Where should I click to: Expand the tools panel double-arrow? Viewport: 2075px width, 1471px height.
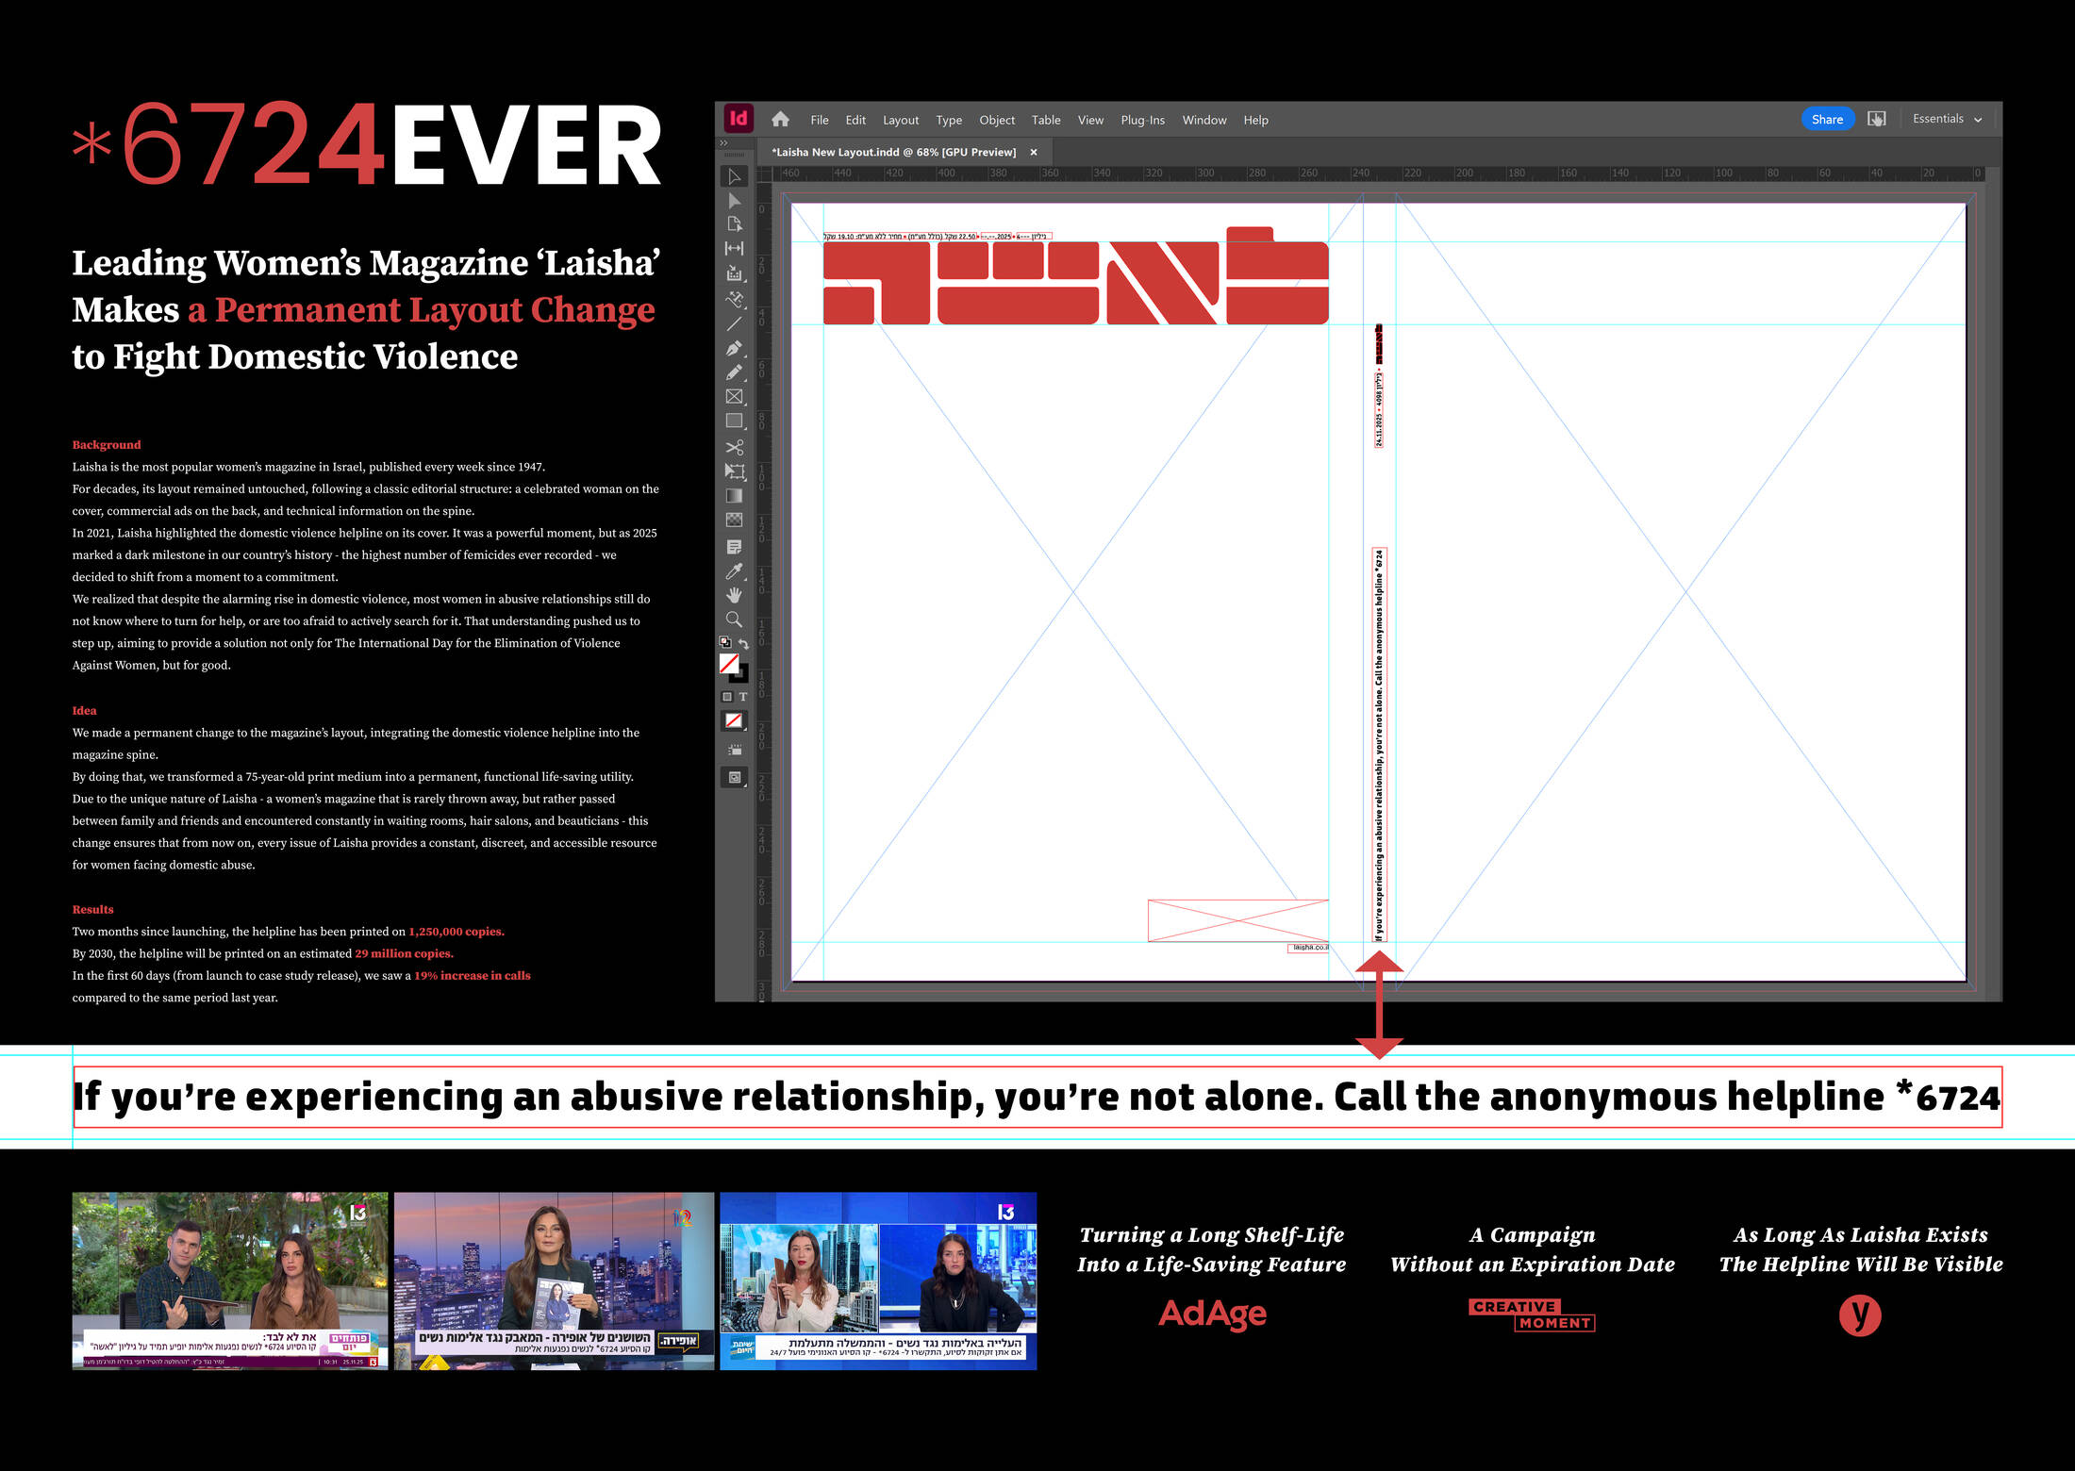pyautogui.click(x=723, y=143)
